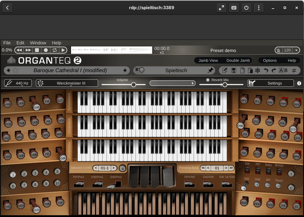Screen dimensions: 304x217
Task: Undo the last change with the undo arrow
Action: (x=266, y=70)
